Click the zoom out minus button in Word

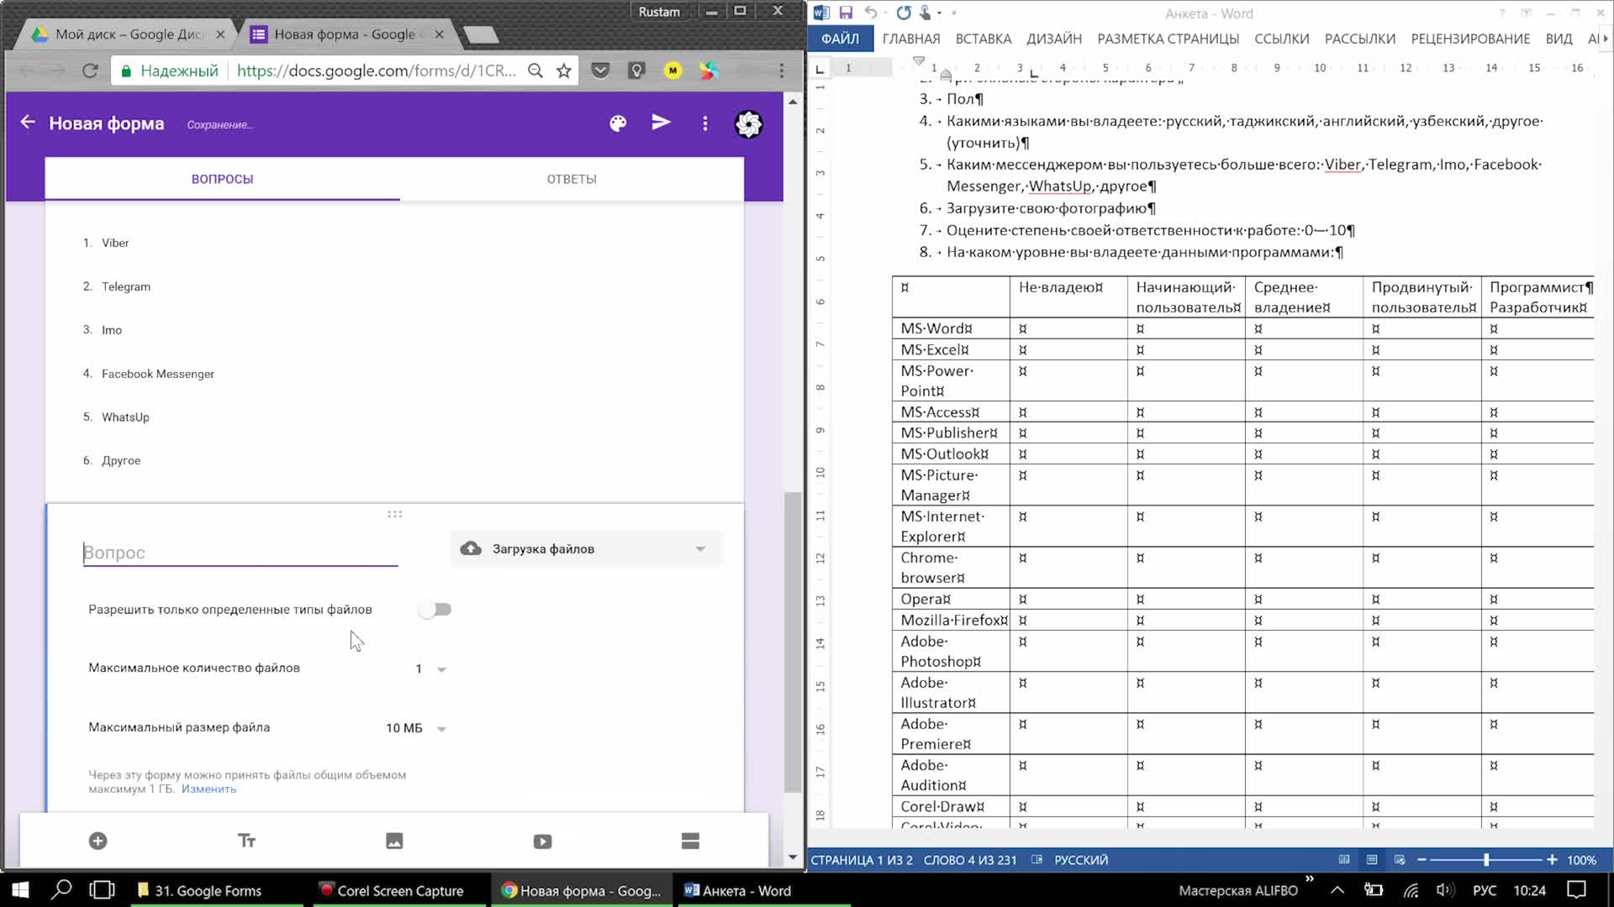pyautogui.click(x=1421, y=859)
